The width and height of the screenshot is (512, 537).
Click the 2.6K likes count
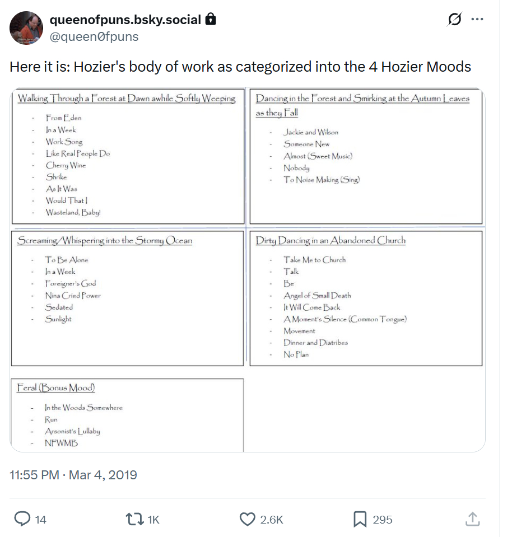coord(272,520)
